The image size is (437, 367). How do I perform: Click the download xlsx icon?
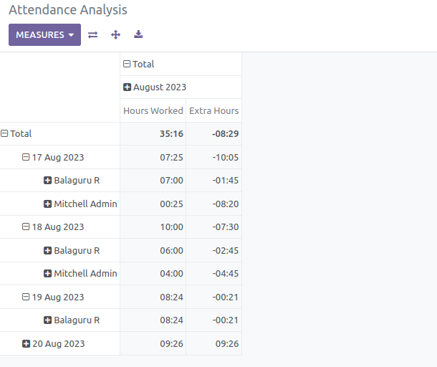pyautogui.click(x=138, y=34)
